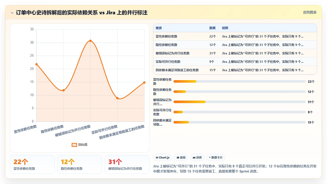Screen dimensions: 327x184
Task: Open the 12个 隐性依赖任务数 data card
Action: point(80,164)
